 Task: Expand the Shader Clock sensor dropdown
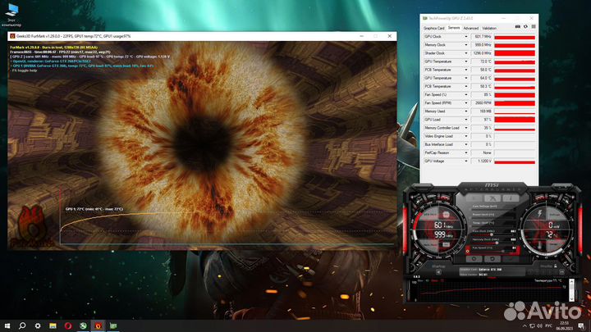pos(466,53)
